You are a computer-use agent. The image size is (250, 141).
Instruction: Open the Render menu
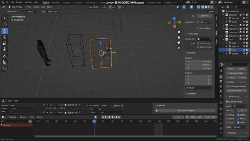[x=19, y=2]
